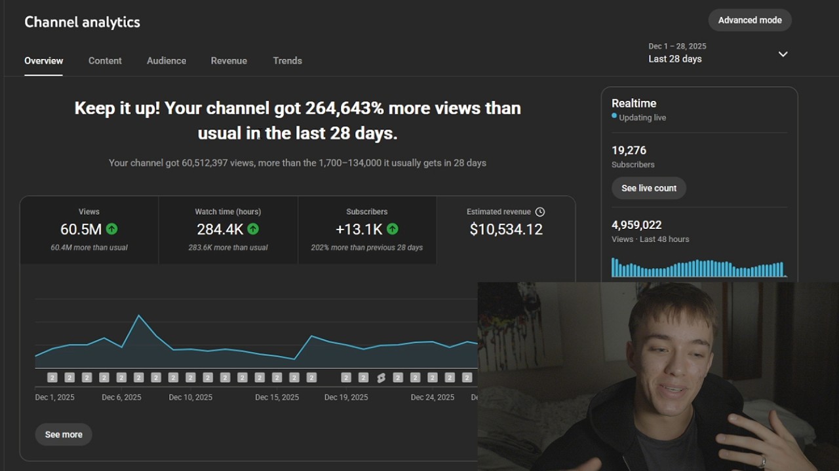839x471 pixels.
Task: Select the Estimated revenue metric card
Action: click(x=505, y=230)
